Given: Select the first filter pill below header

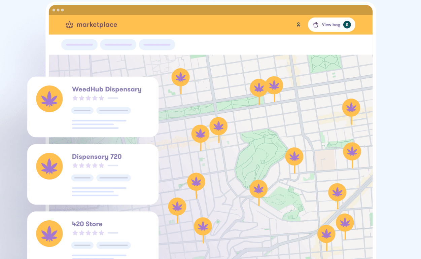Looking at the screenshot, I should pyautogui.click(x=79, y=45).
